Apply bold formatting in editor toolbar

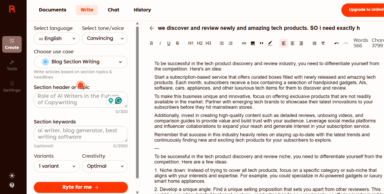[151, 43]
